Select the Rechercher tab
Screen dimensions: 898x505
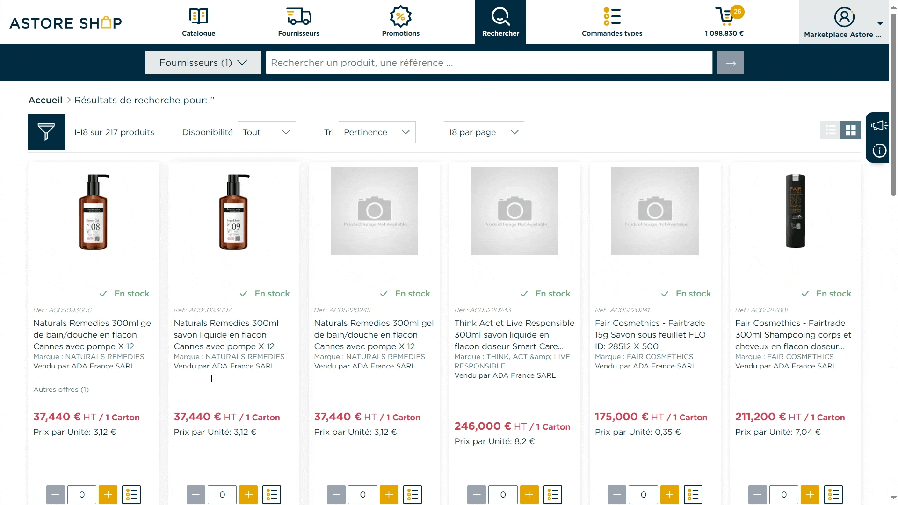coord(500,22)
